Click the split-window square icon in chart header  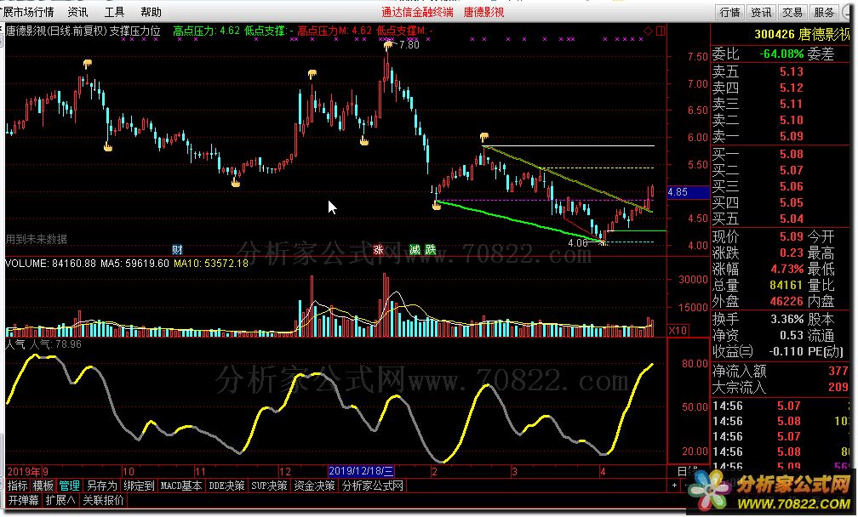pyautogui.click(x=661, y=31)
